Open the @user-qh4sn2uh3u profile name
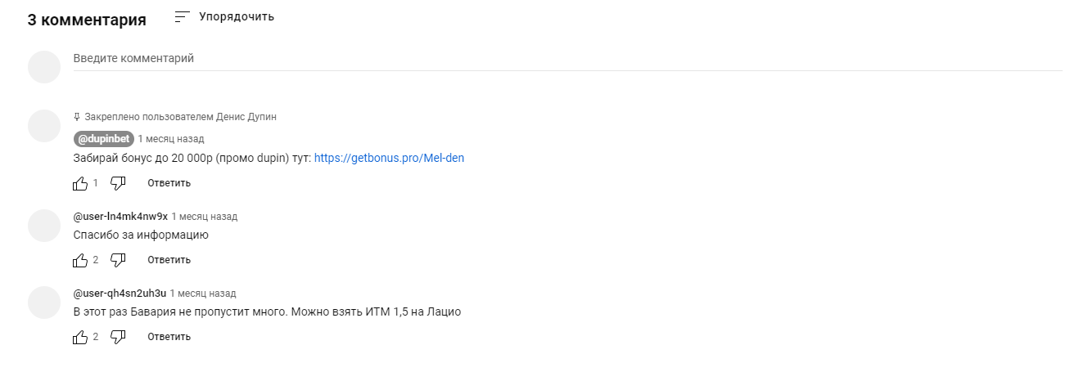Screen dimensions: 1070x381 (x=120, y=293)
